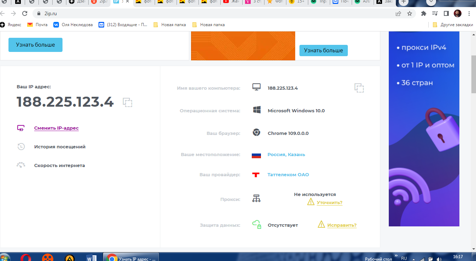Switch to the YouTube Жен tab

pyautogui.click(x=231, y=2)
